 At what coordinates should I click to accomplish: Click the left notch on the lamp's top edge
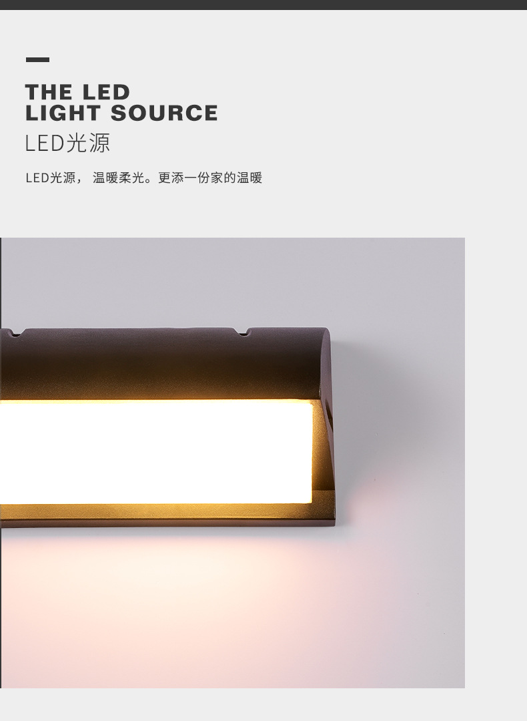[x=15, y=332]
